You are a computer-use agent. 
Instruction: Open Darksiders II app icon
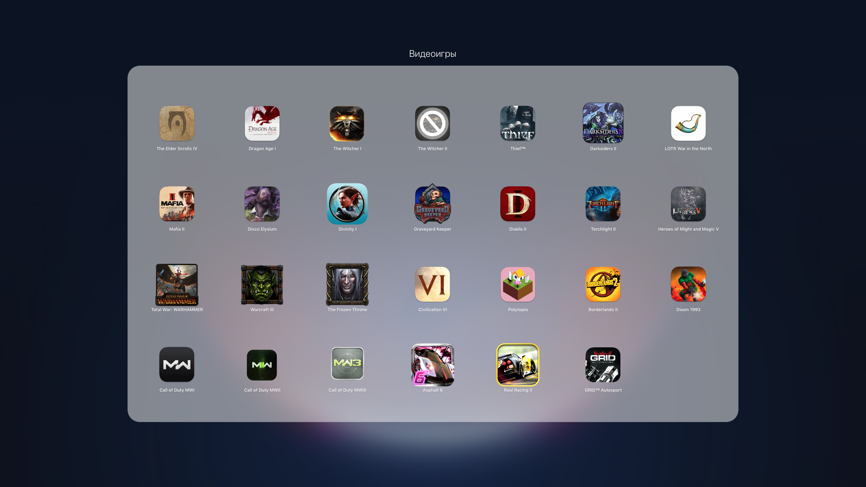(x=603, y=123)
